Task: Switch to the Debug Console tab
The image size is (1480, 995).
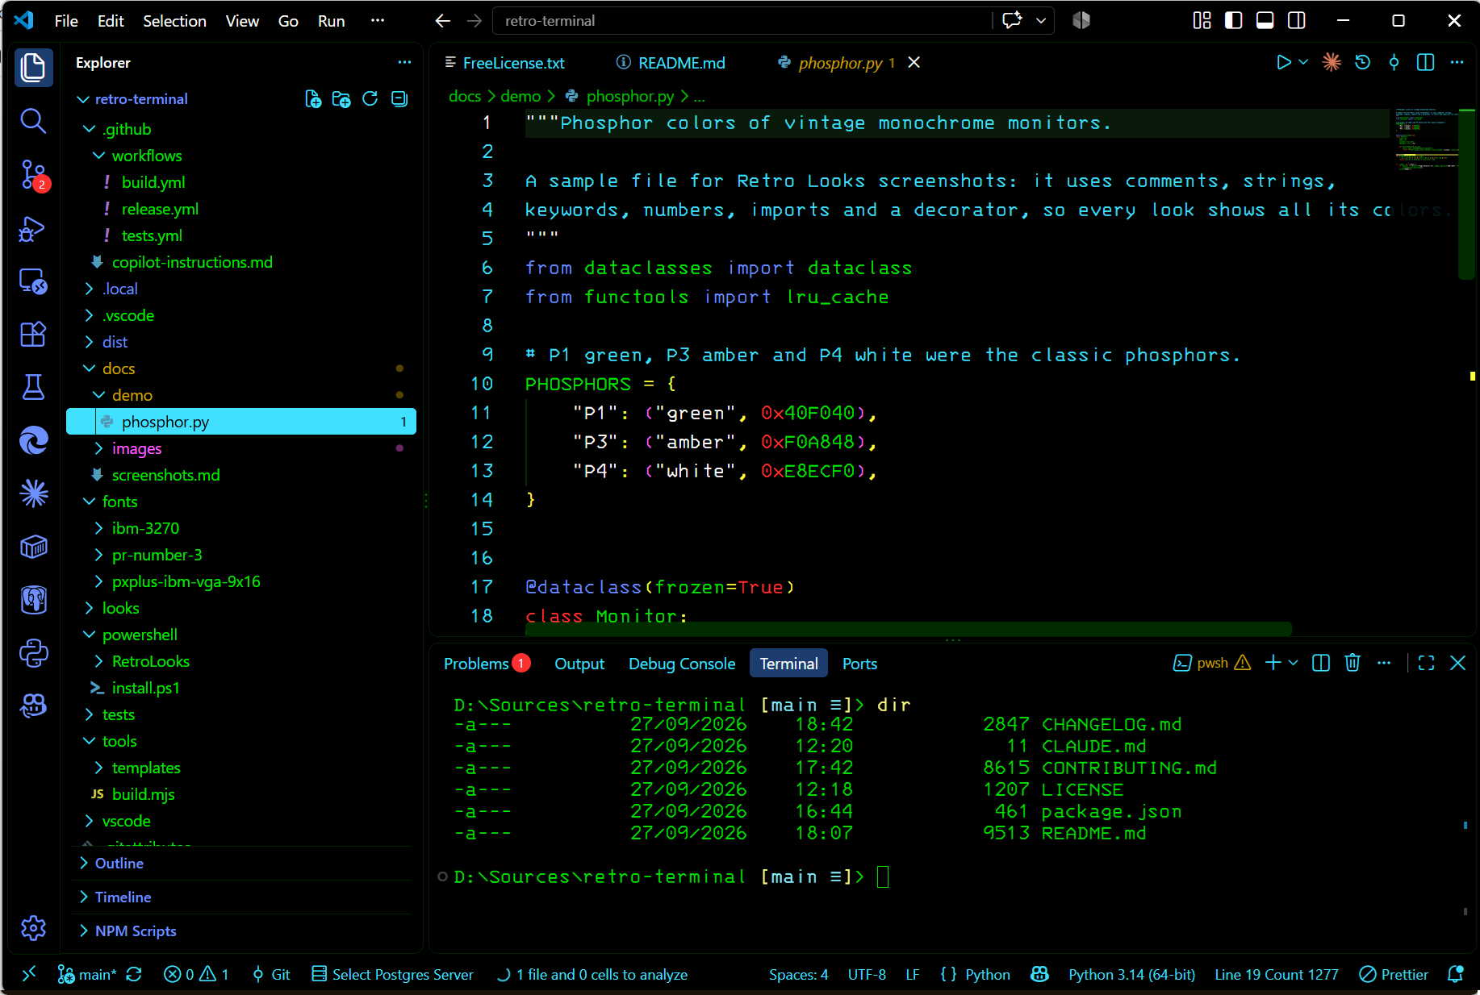Action: [682, 664]
